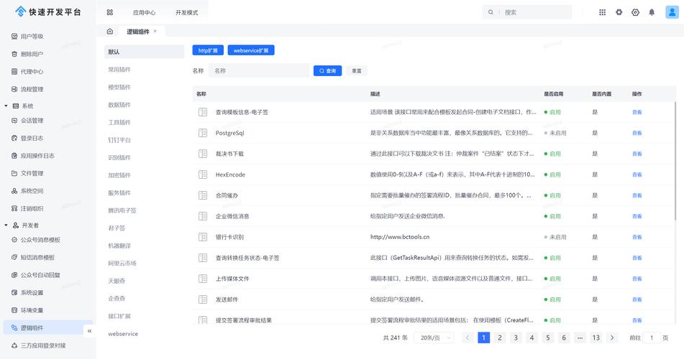Select the 钉钉平台 category

coord(119,140)
